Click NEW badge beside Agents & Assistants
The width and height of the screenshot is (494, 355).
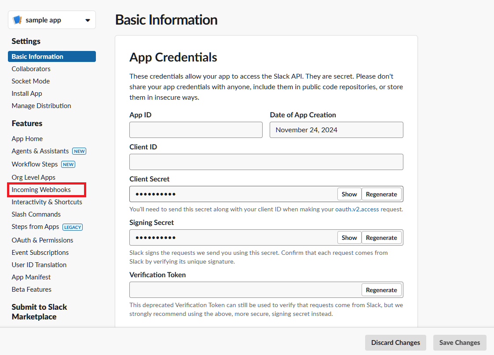pos(79,151)
